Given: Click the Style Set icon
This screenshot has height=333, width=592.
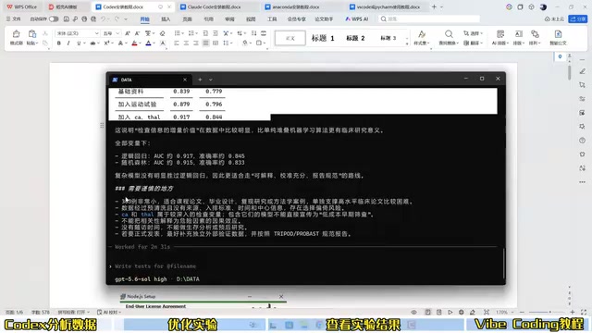Looking at the screenshot, I should tap(422, 34).
